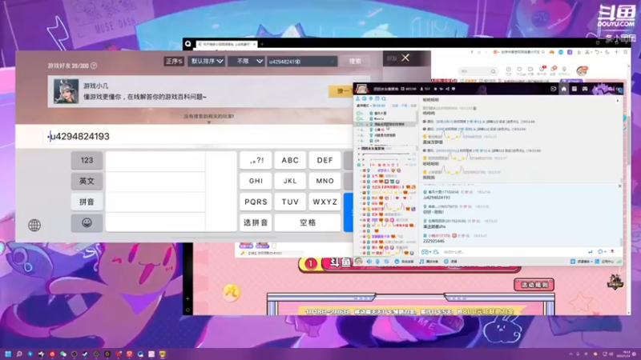Open Windows Start menu

coord(8,354)
